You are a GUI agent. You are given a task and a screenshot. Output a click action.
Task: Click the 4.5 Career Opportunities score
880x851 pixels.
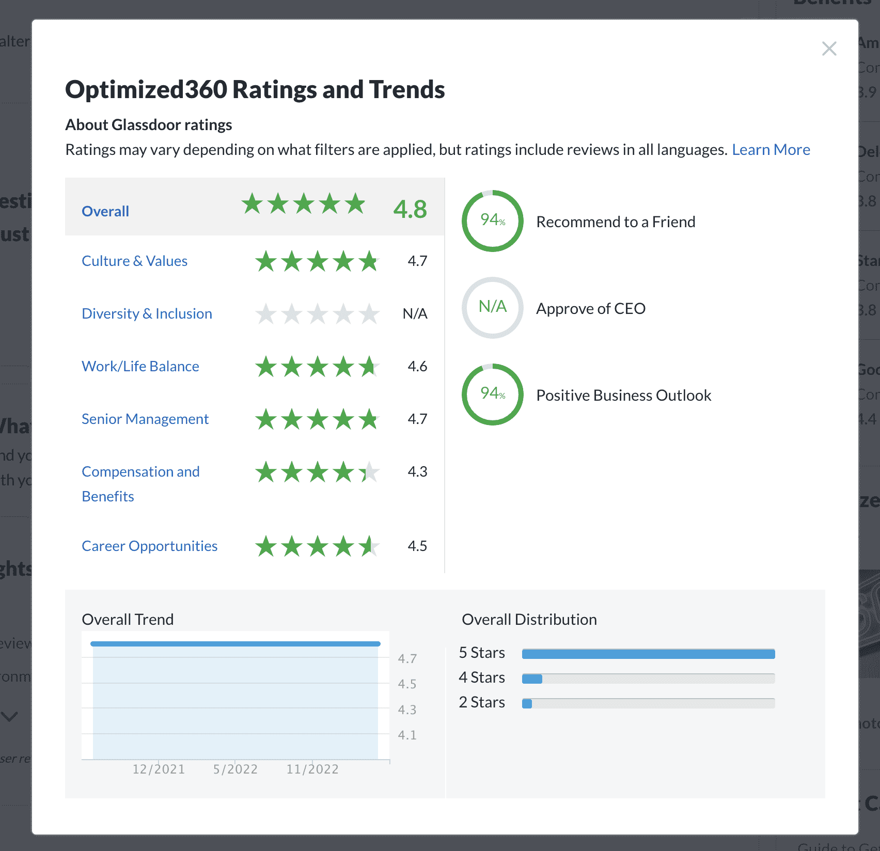tap(417, 546)
